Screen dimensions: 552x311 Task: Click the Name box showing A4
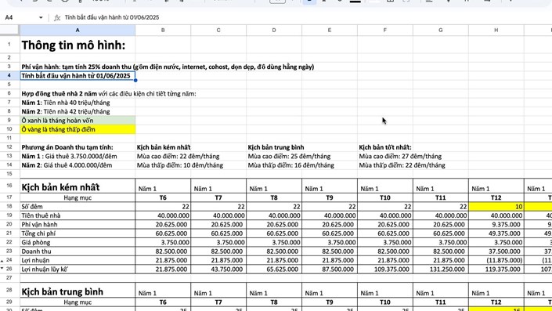click(x=20, y=17)
